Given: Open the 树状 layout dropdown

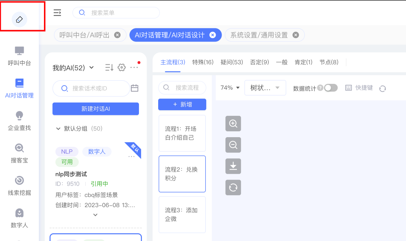Looking at the screenshot, I should [265, 88].
